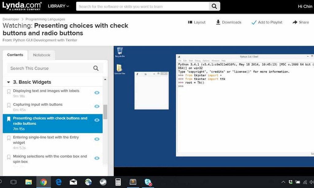Toggle watched eye for Capturing input with buttons
This screenshot has width=314, height=188.
(97, 106)
